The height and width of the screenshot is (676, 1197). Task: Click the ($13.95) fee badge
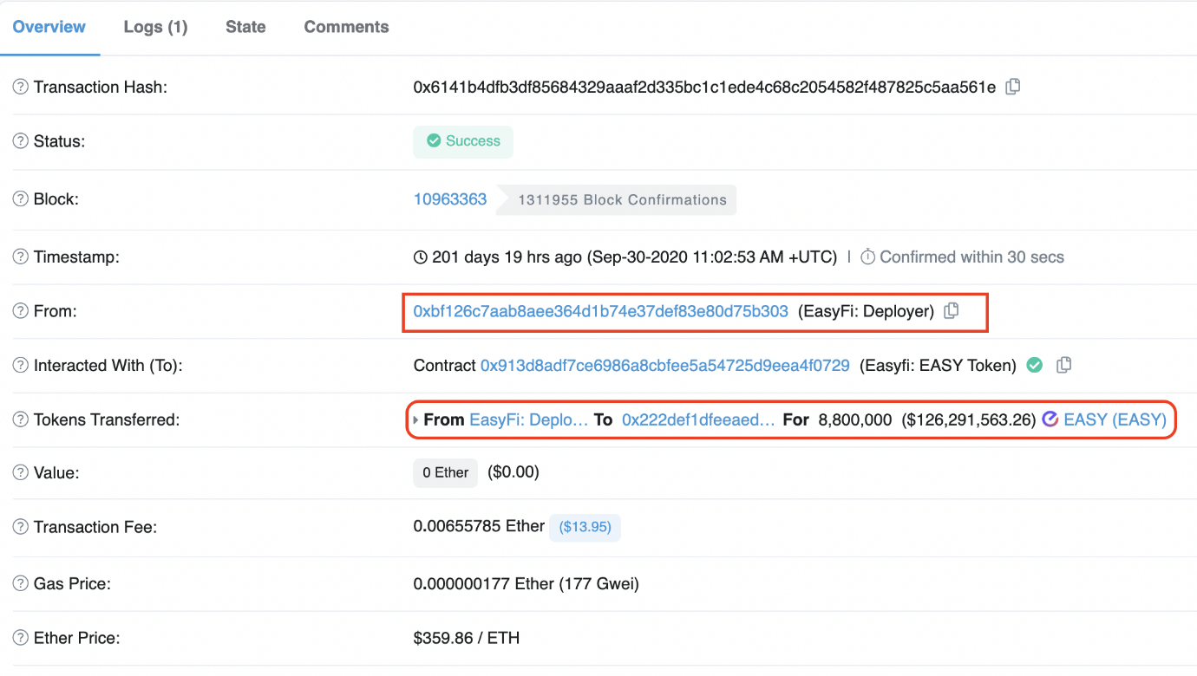coord(585,527)
